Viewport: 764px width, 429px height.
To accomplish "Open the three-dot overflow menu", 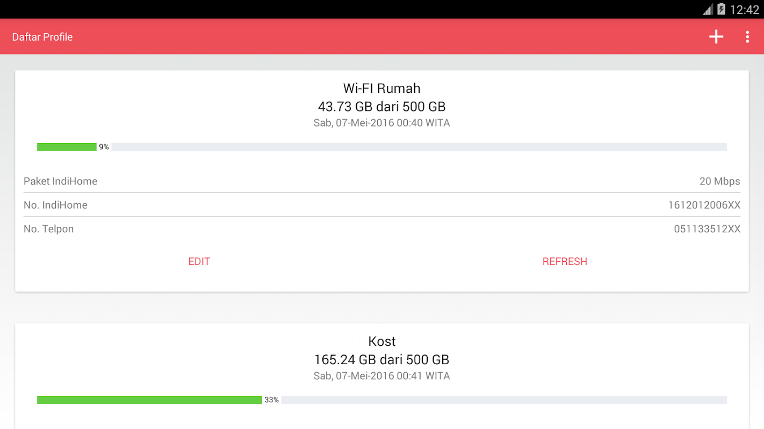I will coord(747,37).
